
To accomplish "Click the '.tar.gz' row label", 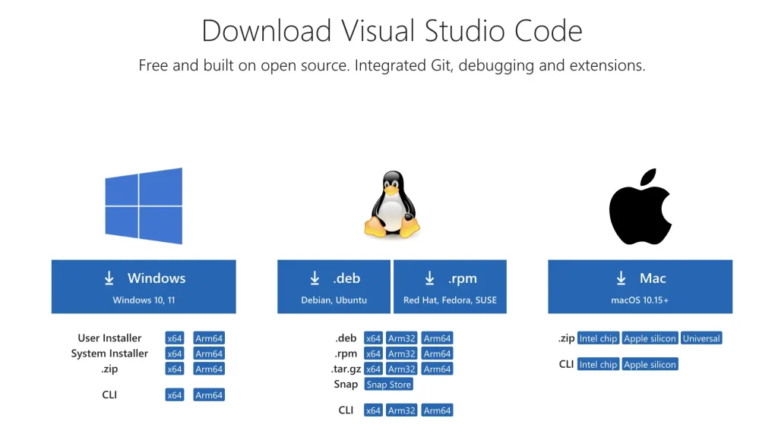I will (346, 369).
